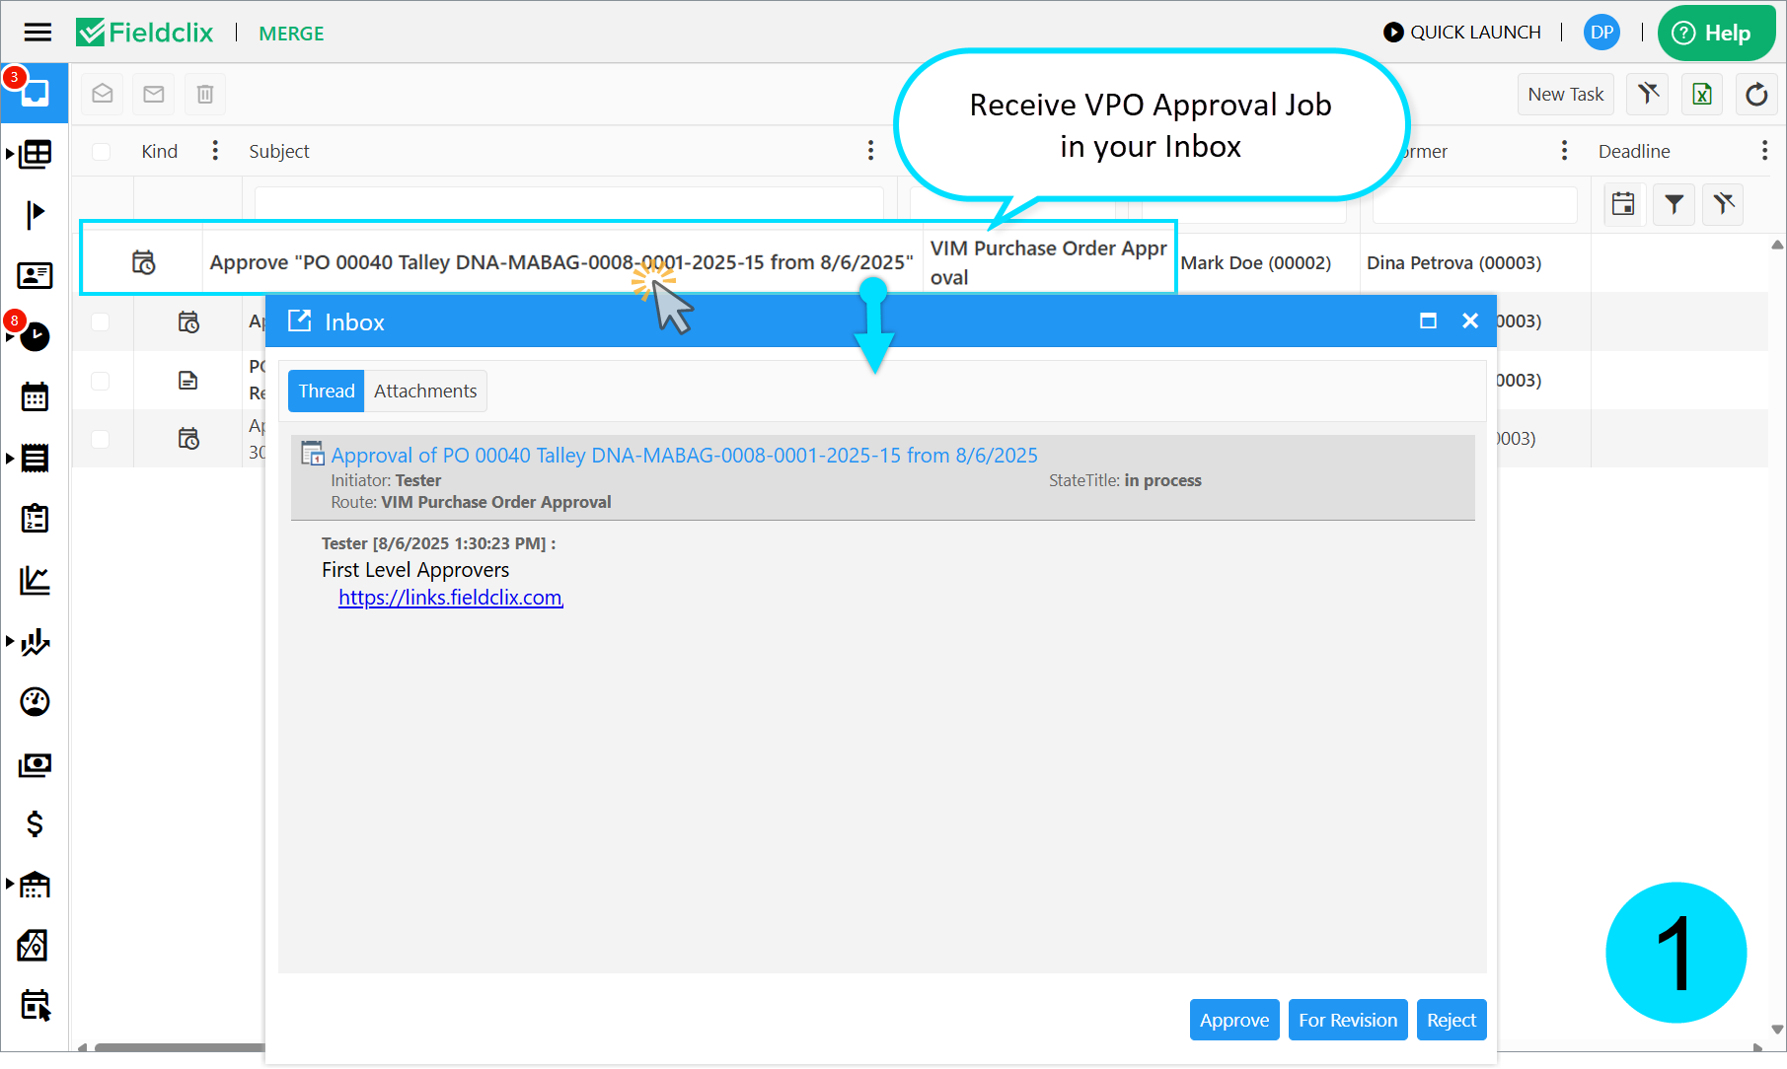This screenshot has height=1069, width=1787.
Task: Open the calendar with cursor icon in sidebar
Action: click(36, 1005)
